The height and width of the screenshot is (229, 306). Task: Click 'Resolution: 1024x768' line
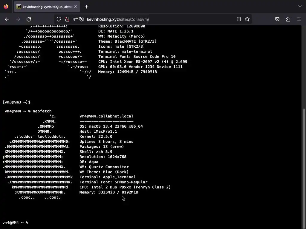point(103,157)
